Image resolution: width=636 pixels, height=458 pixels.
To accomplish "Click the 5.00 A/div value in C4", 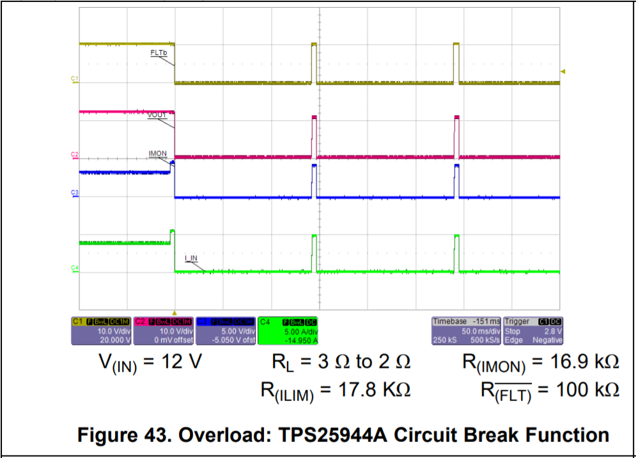I will [301, 332].
